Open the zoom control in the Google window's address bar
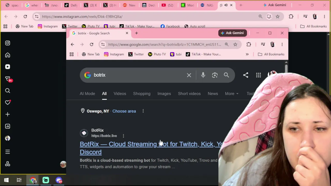 (227, 44)
